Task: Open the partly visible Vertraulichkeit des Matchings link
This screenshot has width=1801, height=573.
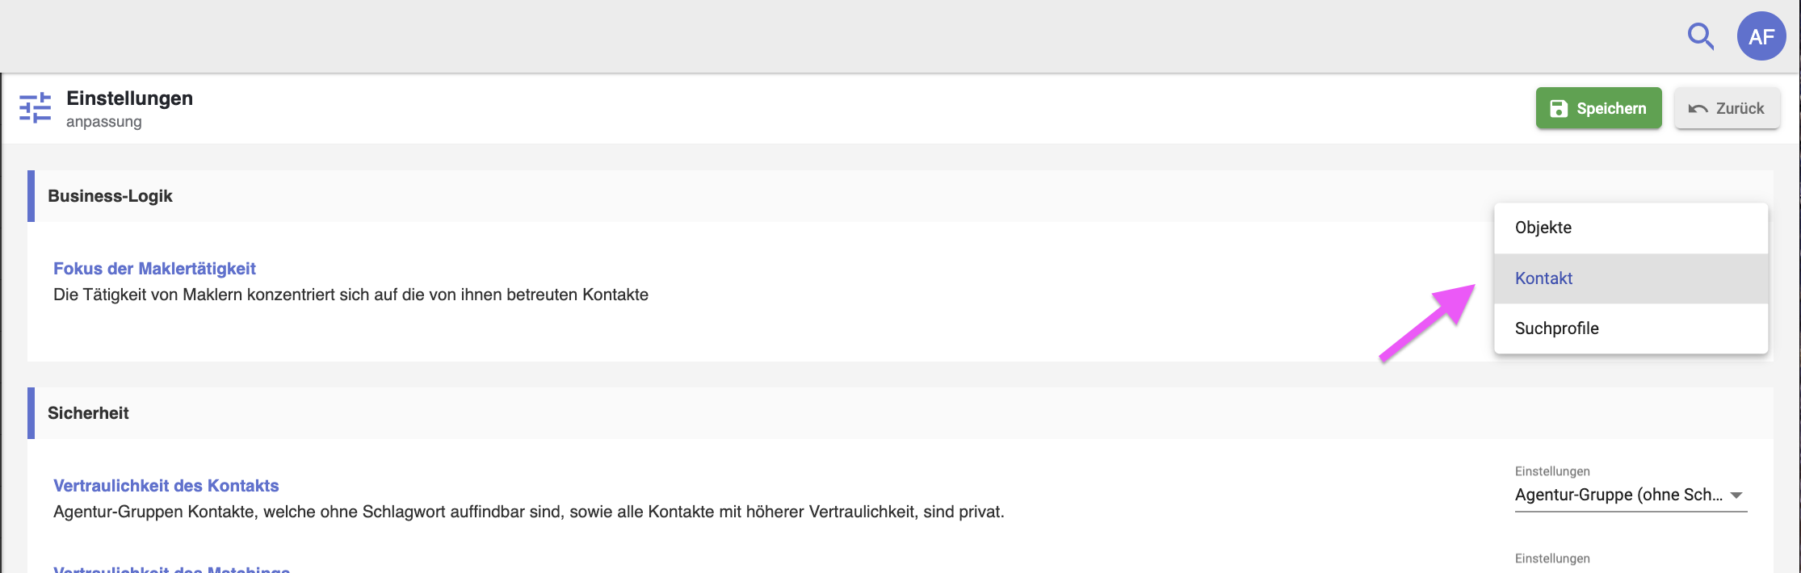Action: click(x=171, y=569)
